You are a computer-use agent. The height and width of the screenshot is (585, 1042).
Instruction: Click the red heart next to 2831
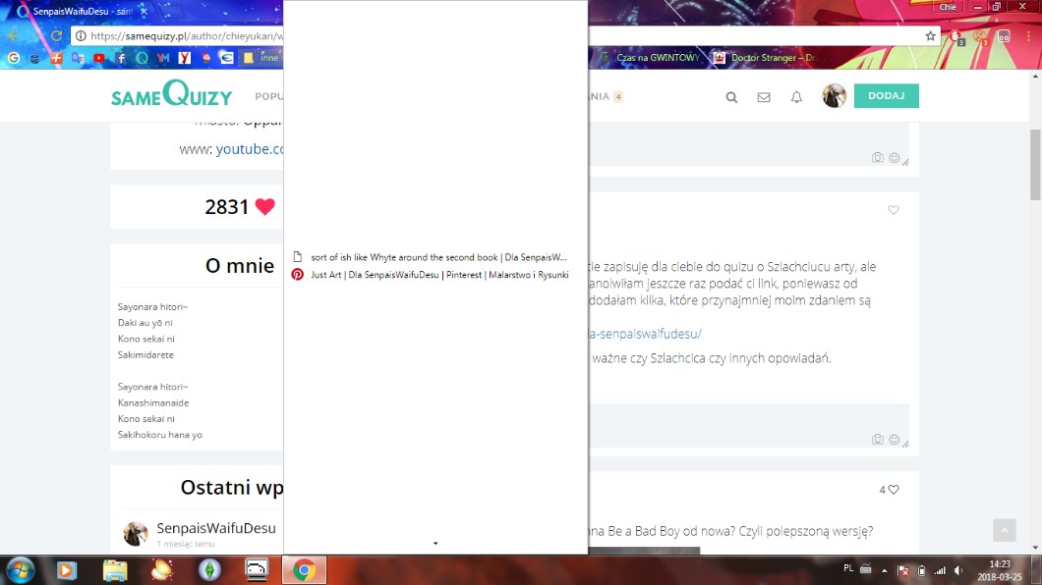pos(264,207)
